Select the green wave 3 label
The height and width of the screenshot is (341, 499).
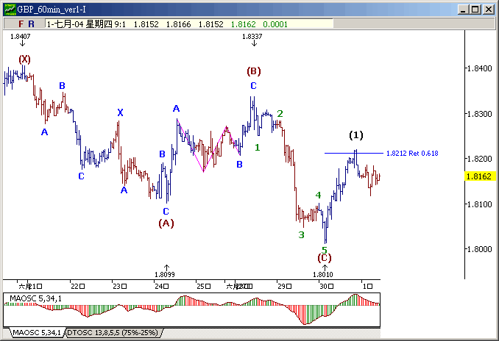coord(301,235)
